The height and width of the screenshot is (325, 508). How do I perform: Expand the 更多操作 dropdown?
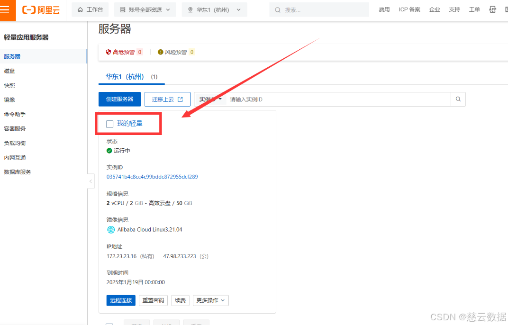pos(210,300)
